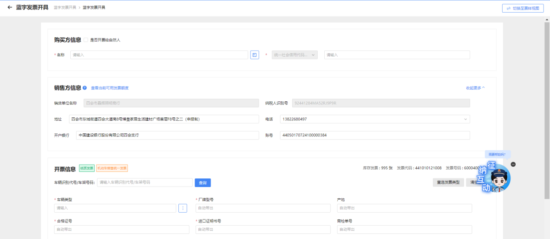Image resolution: width=550 pixels, height=239 pixels.
Task: Click the vertical page scrollbar
Action: pos(547,108)
